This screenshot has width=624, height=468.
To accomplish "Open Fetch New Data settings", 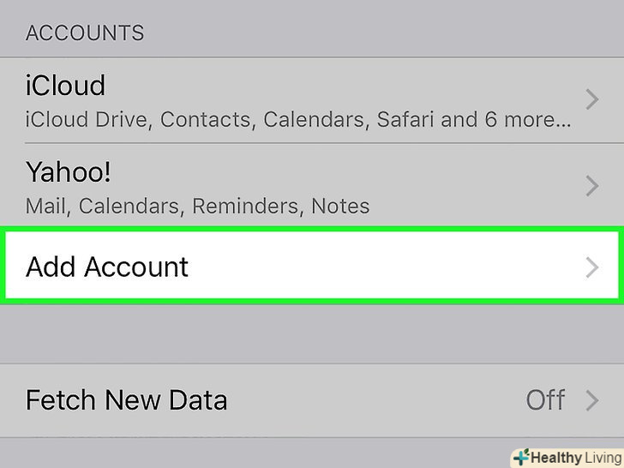I will [x=300, y=399].
